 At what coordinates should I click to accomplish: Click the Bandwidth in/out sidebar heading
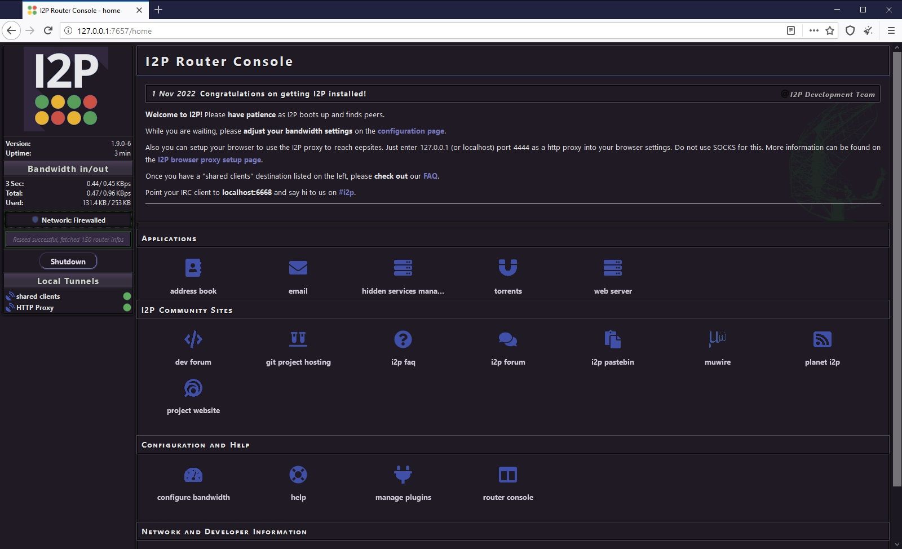pos(68,169)
